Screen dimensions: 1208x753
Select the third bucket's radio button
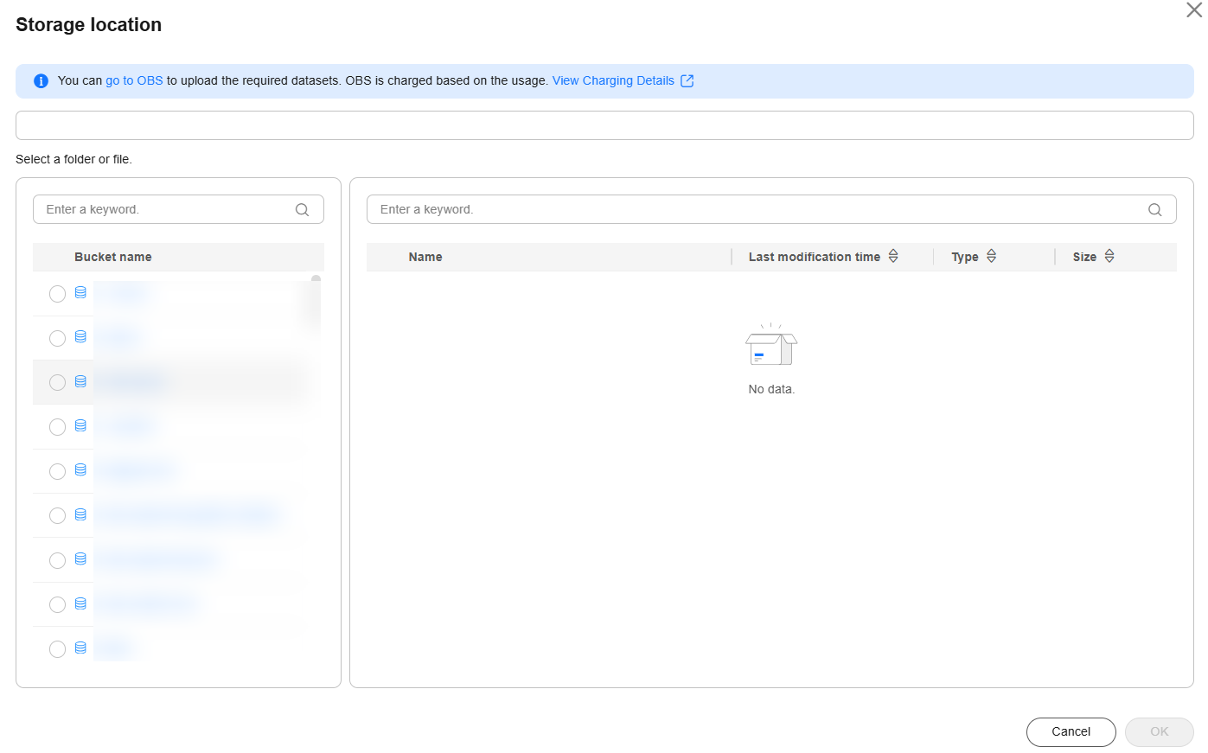pos(57,382)
